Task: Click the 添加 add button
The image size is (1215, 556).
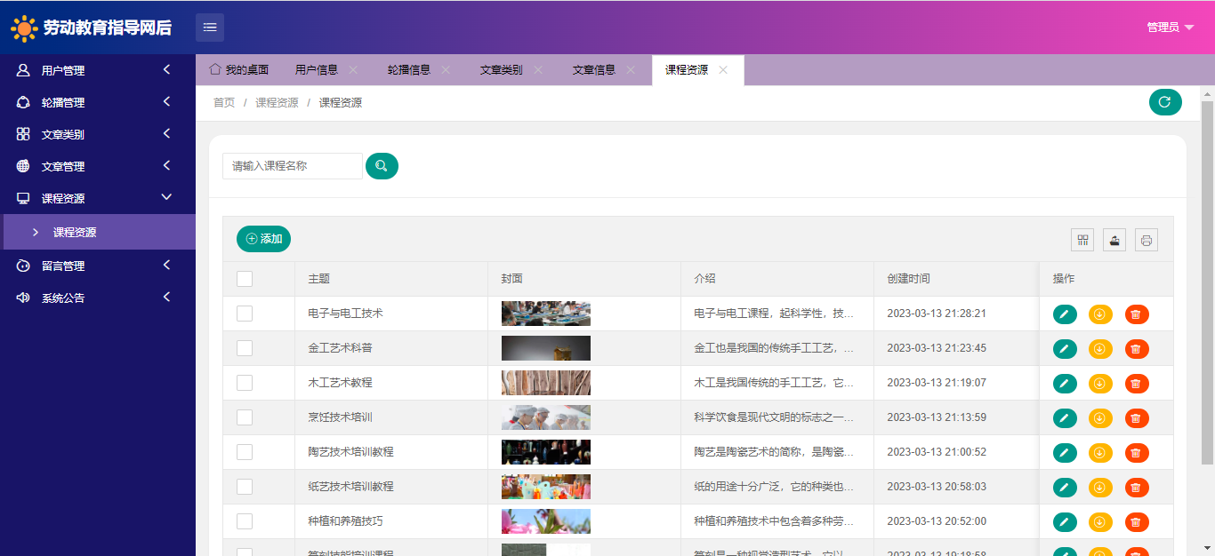Action: tap(263, 239)
